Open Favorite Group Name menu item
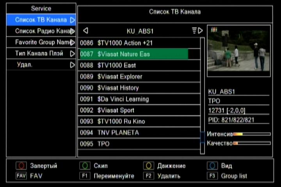 (x=41, y=42)
